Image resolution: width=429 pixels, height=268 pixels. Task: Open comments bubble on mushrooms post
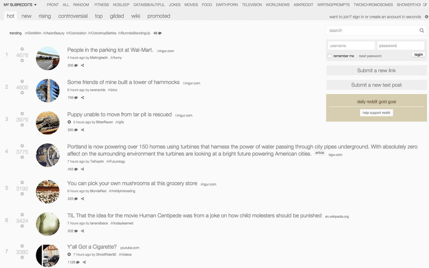coord(76,199)
